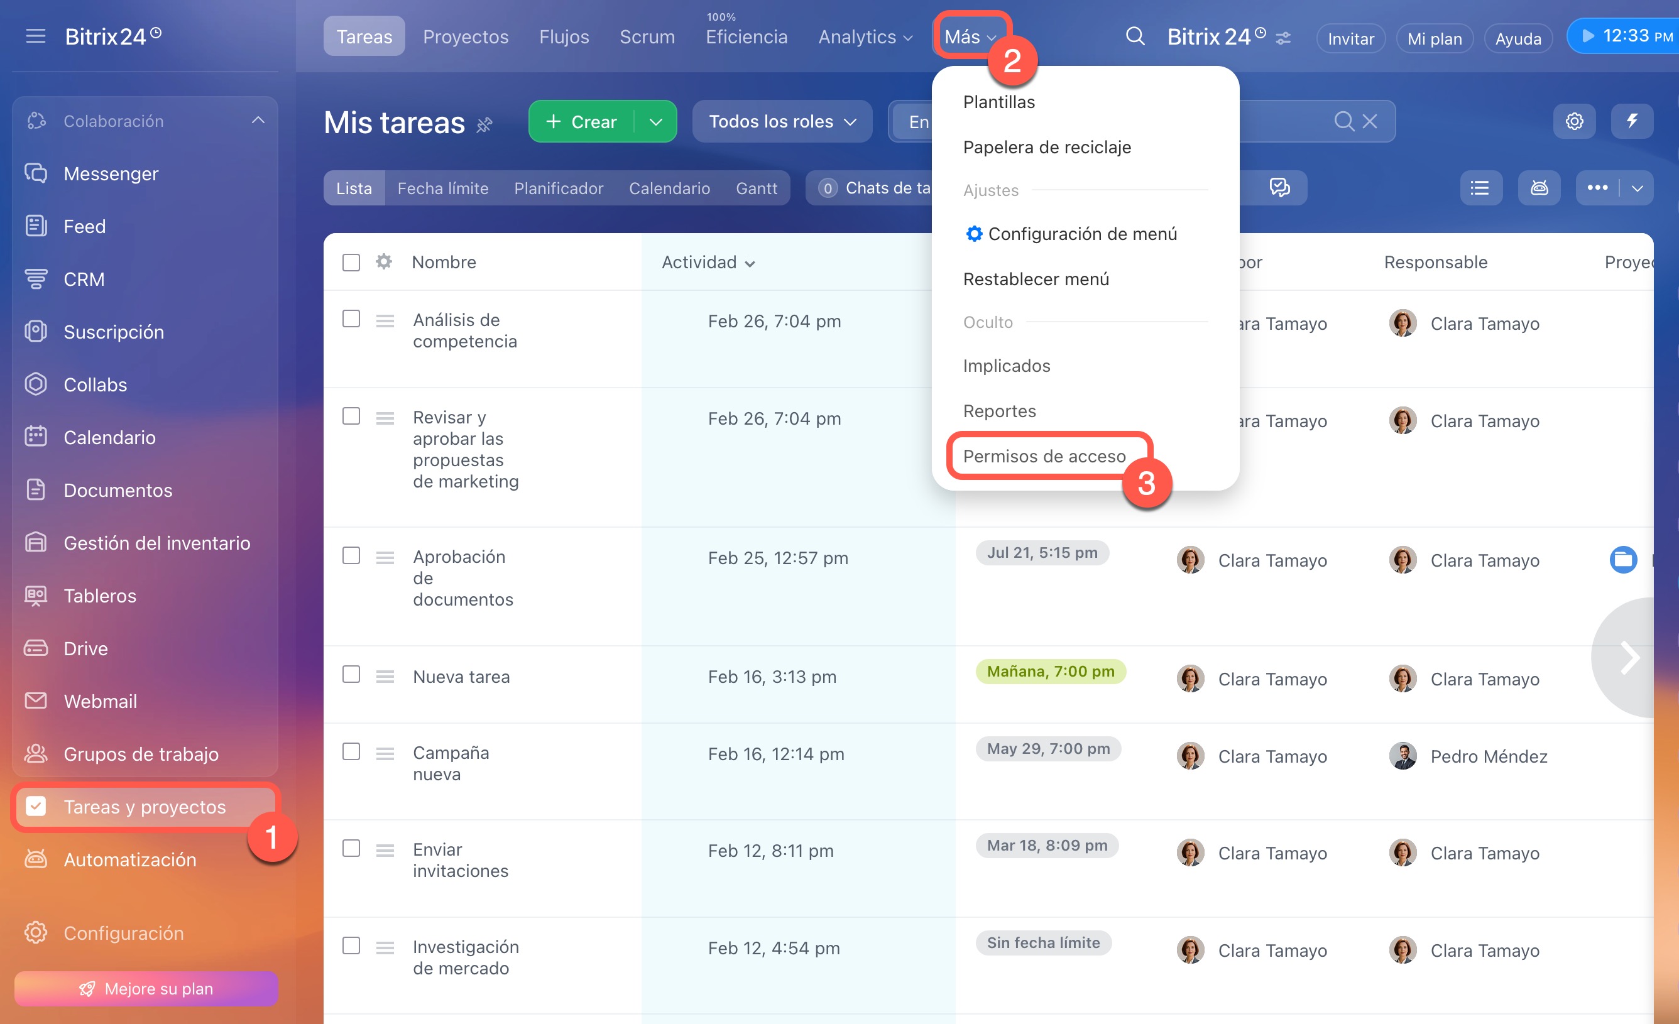The width and height of the screenshot is (1679, 1024).
Task: Tick the Nueva tarea row checkbox
Action: 351,675
